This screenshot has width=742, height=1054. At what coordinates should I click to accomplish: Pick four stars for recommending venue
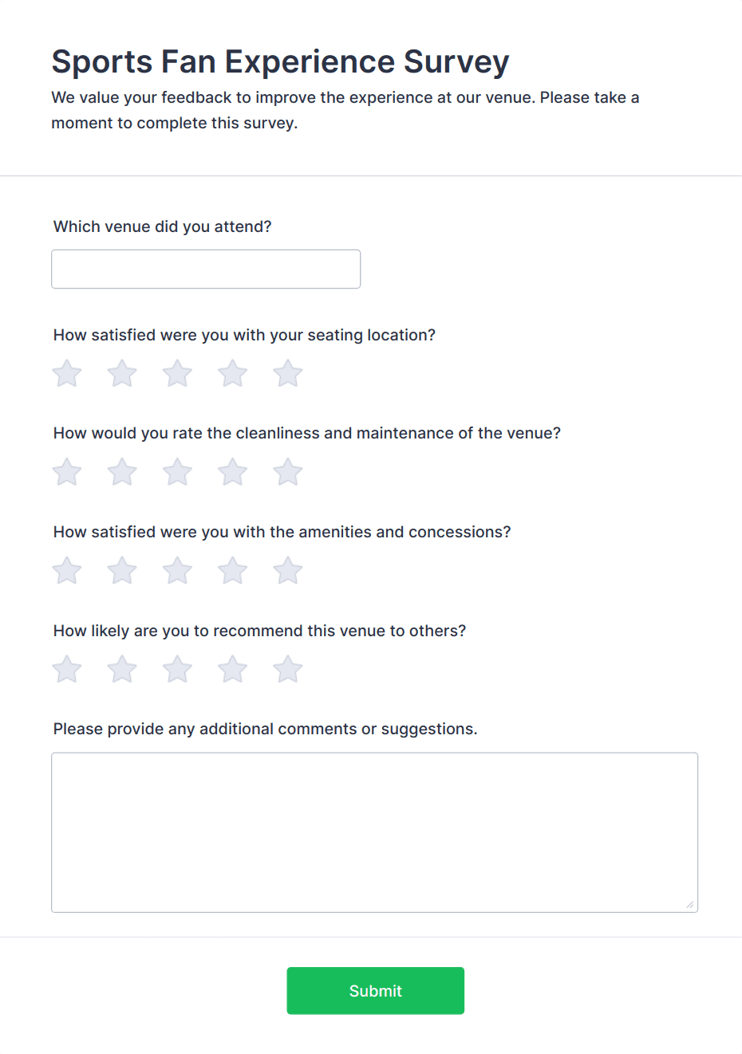[233, 670]
